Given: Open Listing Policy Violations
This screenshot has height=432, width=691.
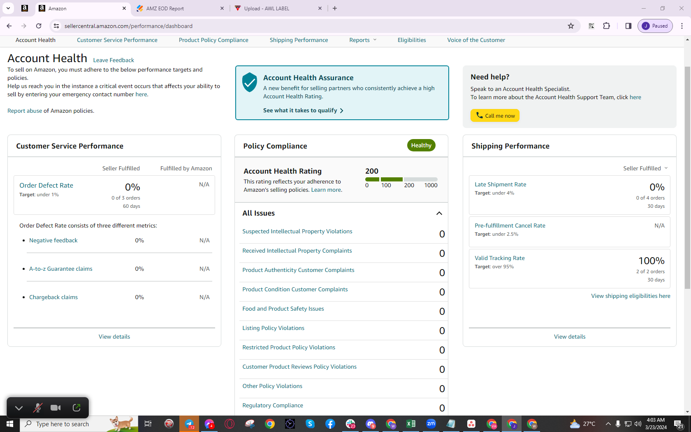Looking at the screenshot, I should coord(274,328).
